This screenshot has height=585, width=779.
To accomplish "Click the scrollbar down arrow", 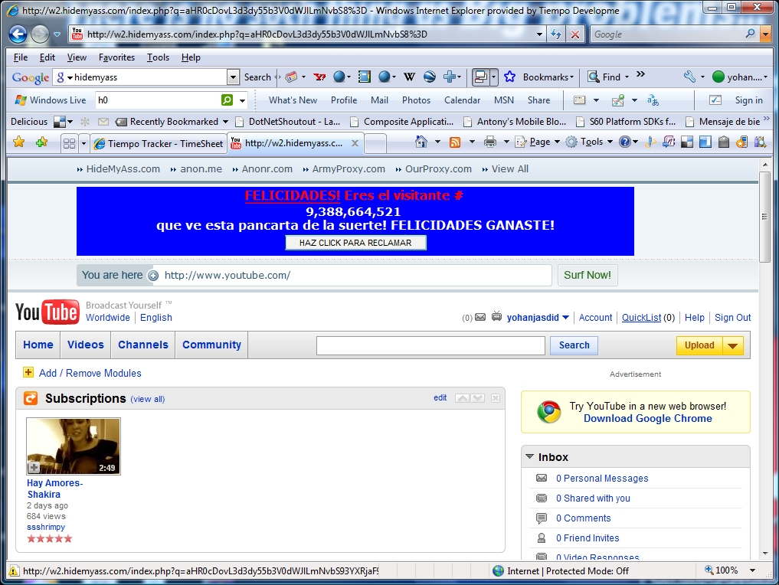I will click(764, 554).
